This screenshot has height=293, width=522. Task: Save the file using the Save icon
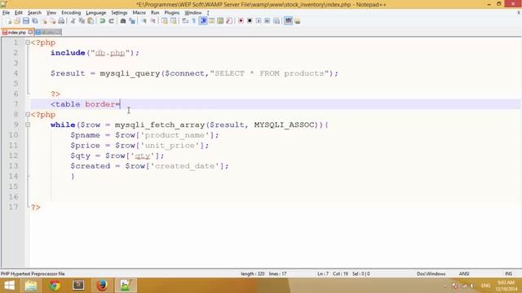[x=25, y=21]
